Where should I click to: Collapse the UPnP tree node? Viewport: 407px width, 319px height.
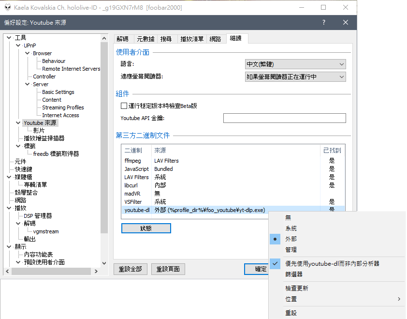18,46
